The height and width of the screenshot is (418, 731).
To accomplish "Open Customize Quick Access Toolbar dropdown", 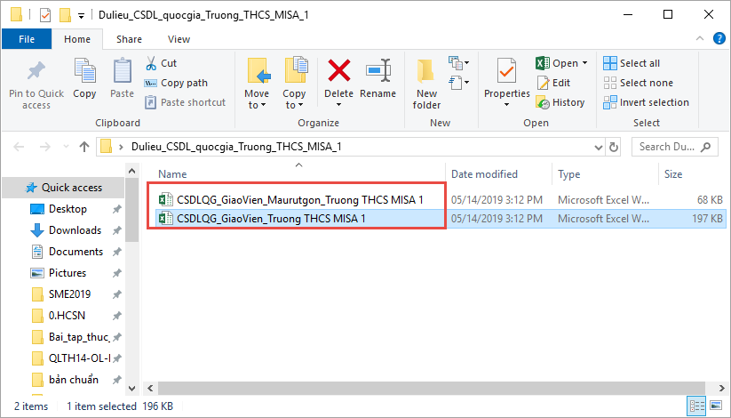I will 81,15.
